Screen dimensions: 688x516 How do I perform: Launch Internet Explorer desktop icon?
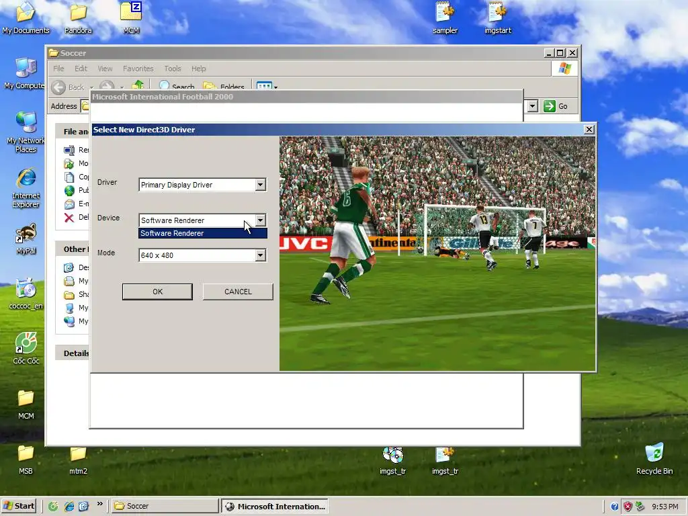tap(26, 188)
